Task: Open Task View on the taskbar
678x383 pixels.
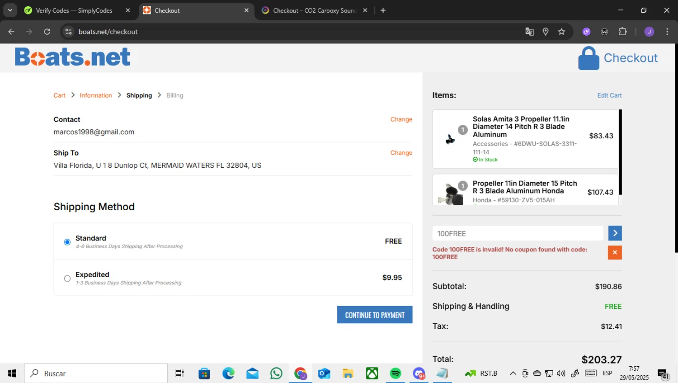Action: coord(179,374)
